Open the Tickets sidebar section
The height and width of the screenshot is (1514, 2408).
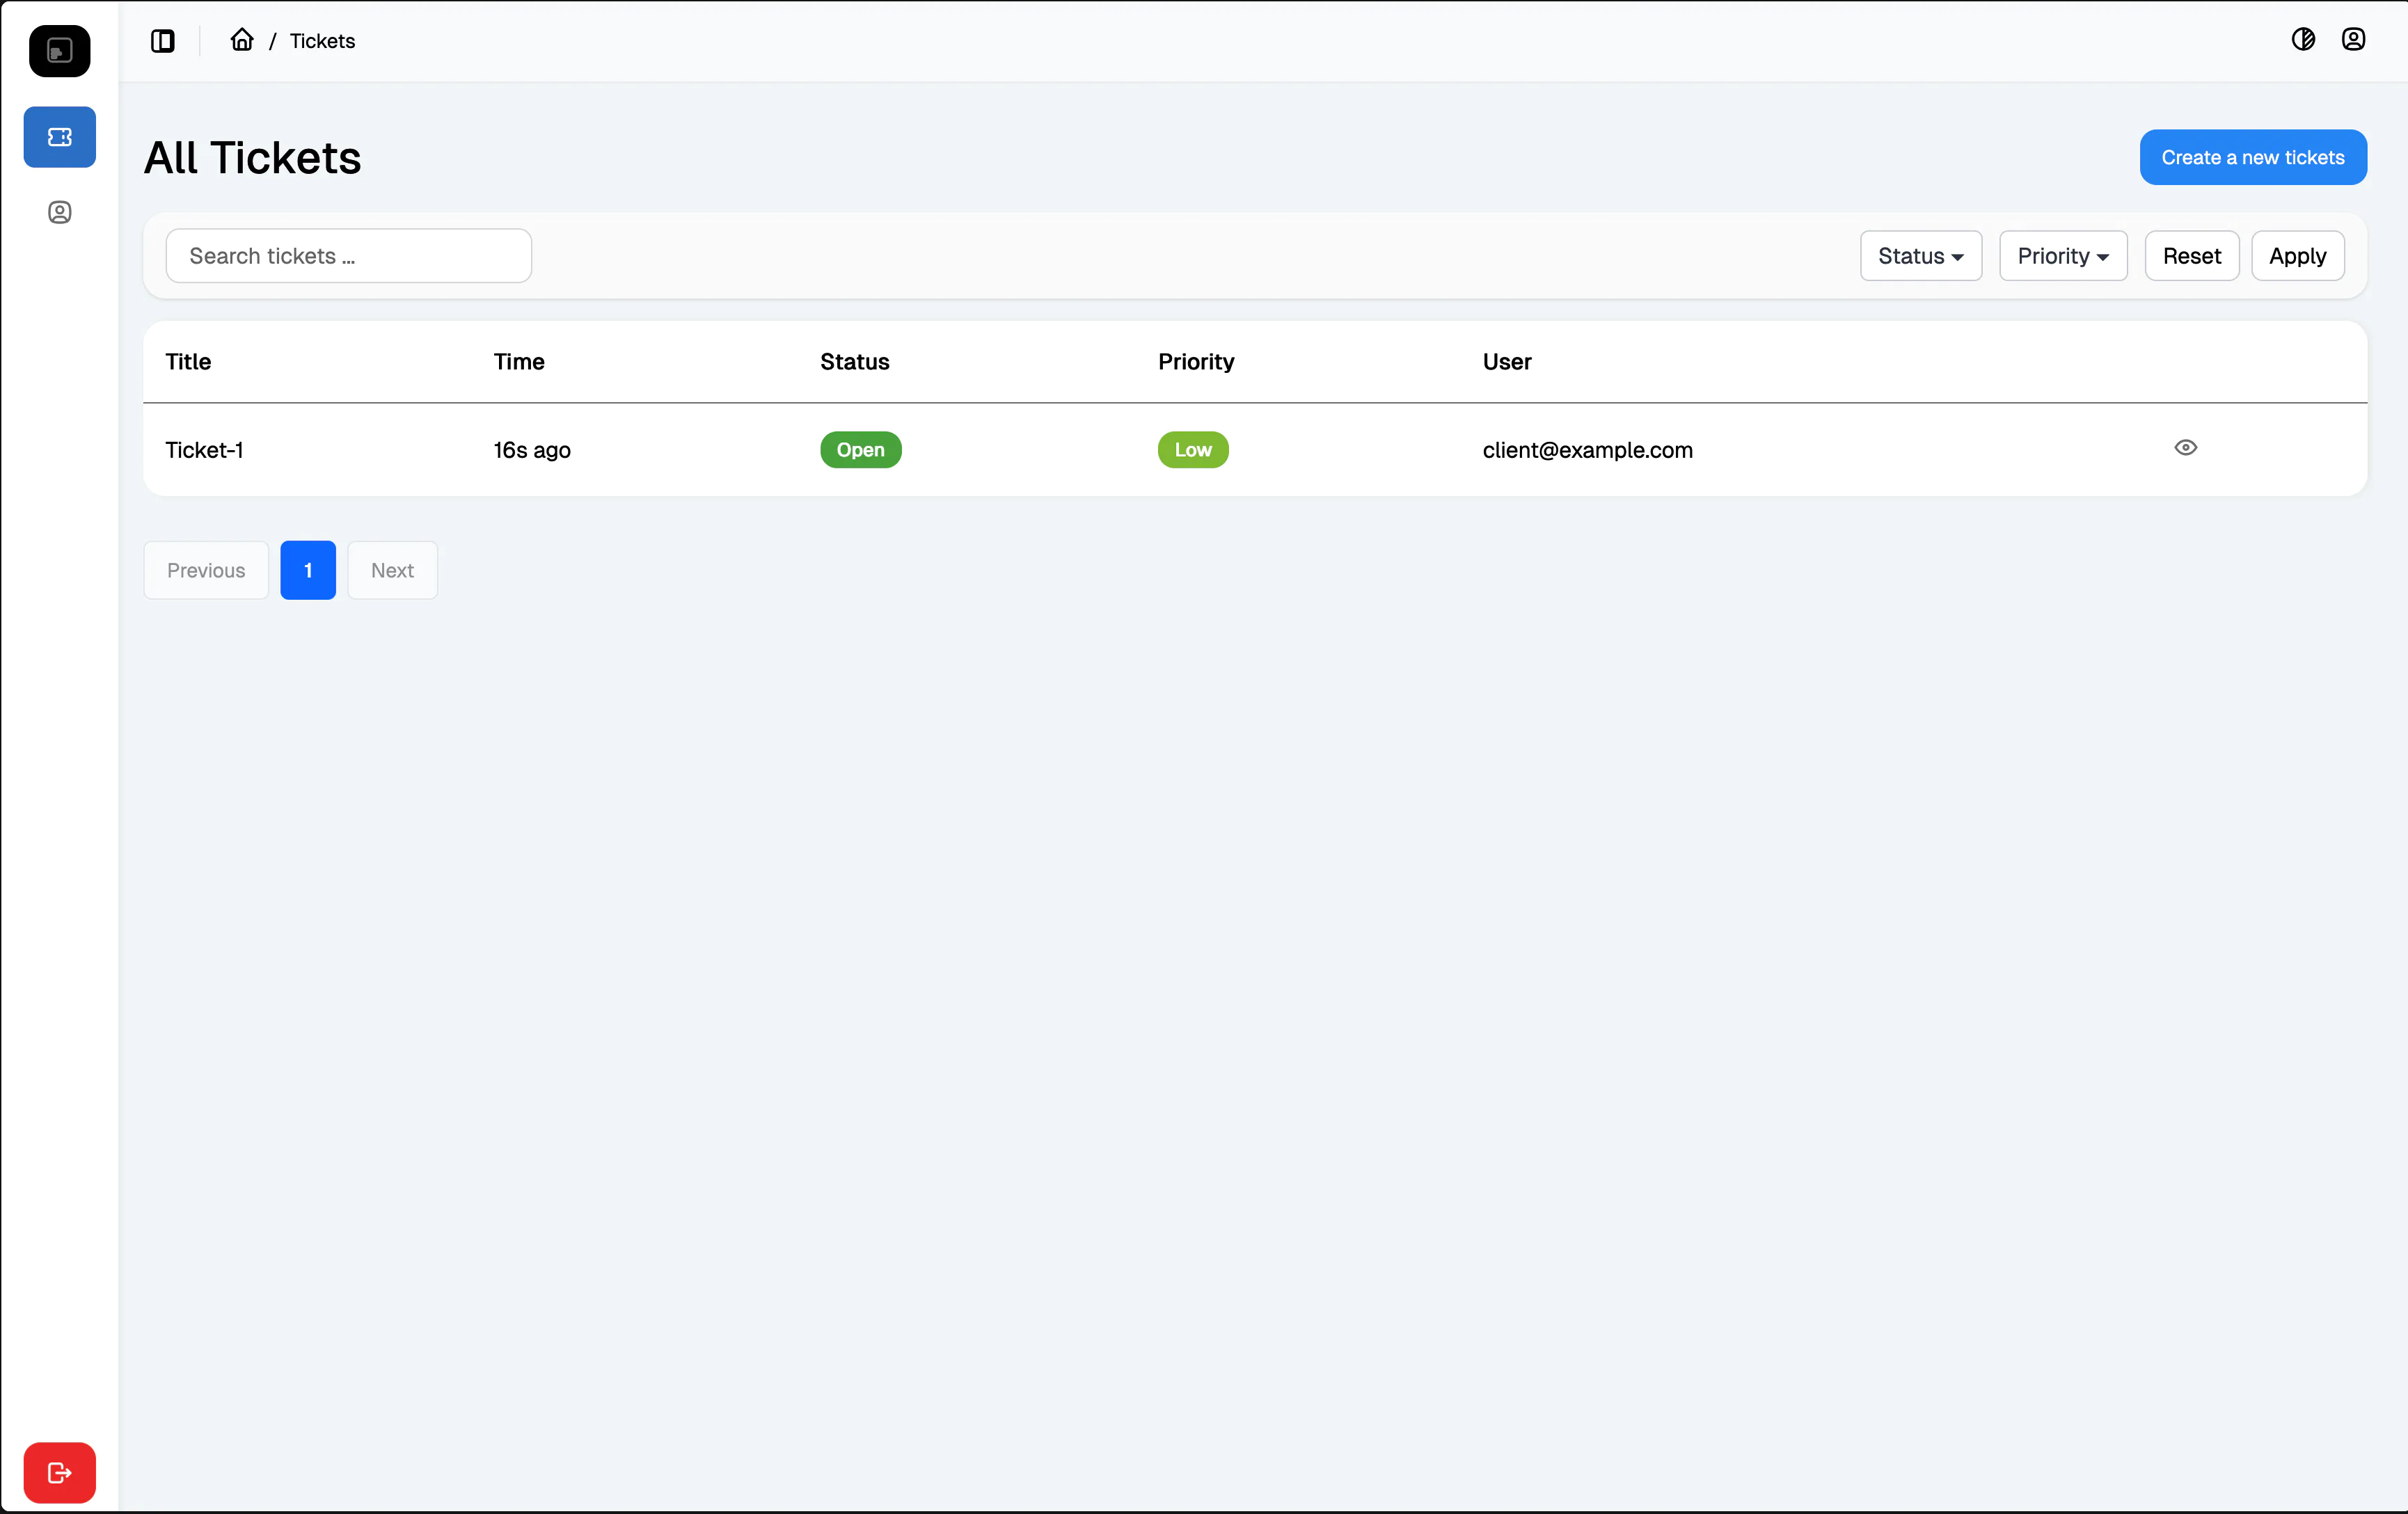pyautogui.click(x=59, y=137)
